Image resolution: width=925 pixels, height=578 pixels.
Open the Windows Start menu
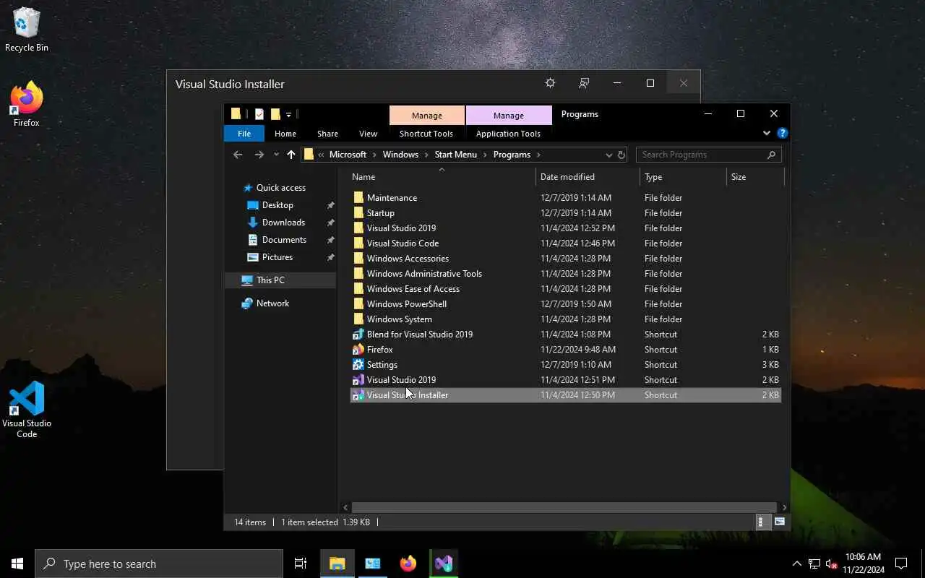(x=17, y=564)
